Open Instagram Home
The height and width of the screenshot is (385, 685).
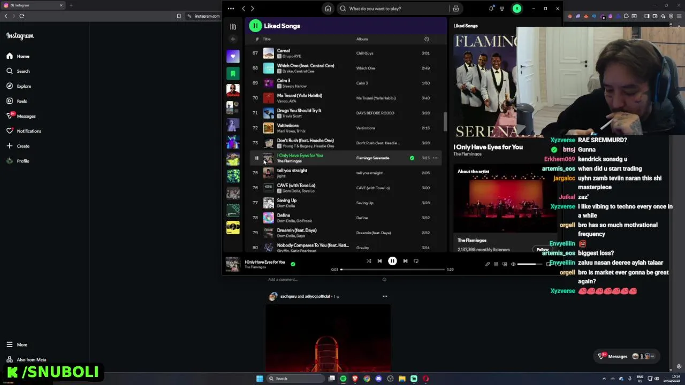pyautogui.click(x=18, y=56)
